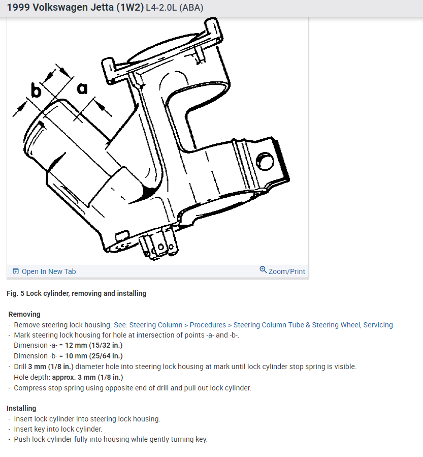Screen dimensions: 423x457
Task: Click the '10 mm (25/64 in.)' dimension text
Action: click(94, 356)
